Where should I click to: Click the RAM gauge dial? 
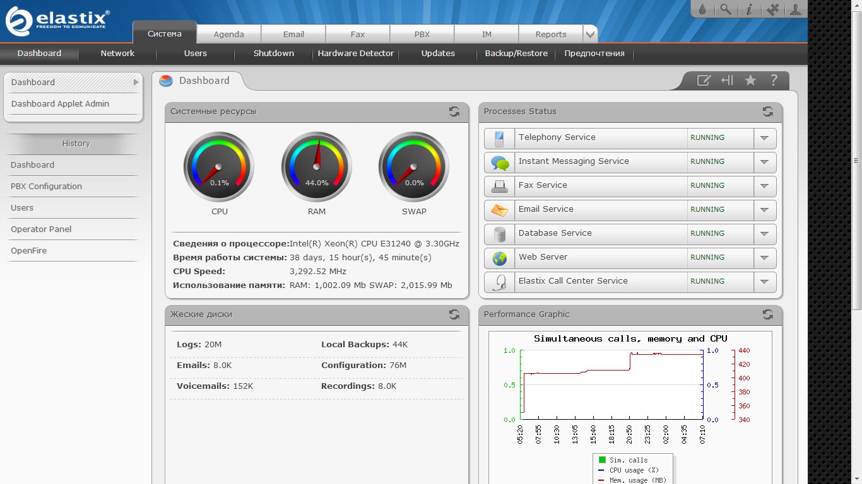[x=317, y=167]
